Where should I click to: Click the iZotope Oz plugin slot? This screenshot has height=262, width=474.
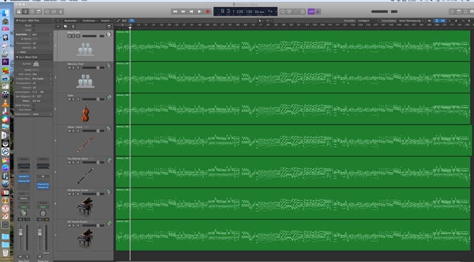(x=43, y=187)
